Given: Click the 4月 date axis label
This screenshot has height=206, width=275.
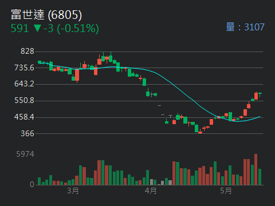Looking at the screenshot, I should pyautogui.click(x=151, y=191).
